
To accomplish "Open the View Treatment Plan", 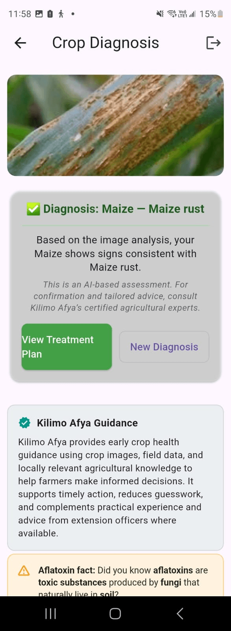I will tap(66, 347).
